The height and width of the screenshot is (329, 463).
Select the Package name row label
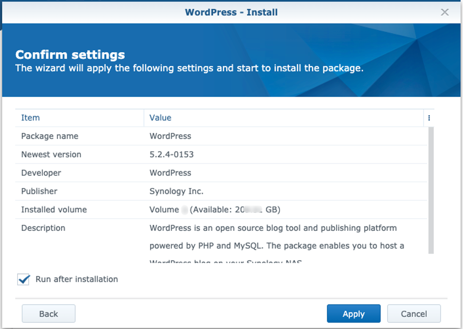[x=49, y=136]
